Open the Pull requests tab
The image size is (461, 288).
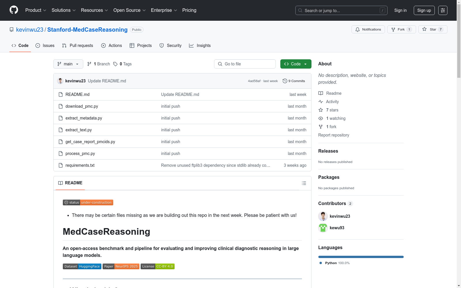click(x=78, y=46)
